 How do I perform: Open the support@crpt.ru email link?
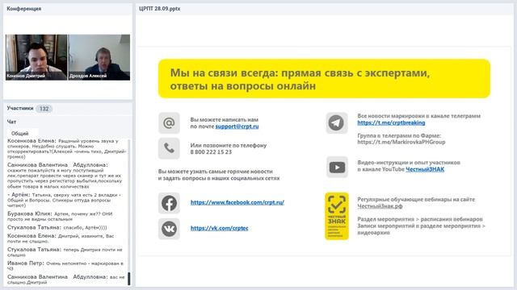click(237, 126)
